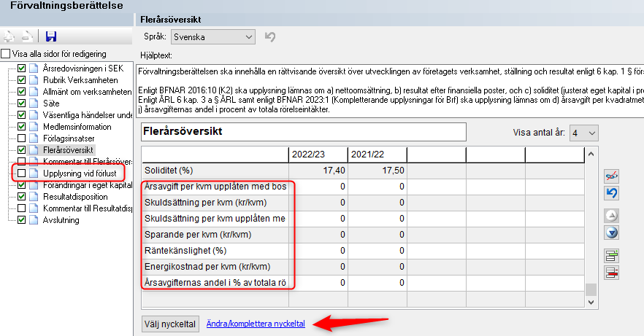The width and height of the screenshot is (644, 336).
Task: Uncheck Allmänt om verksamheten checkbox
Action: point(22,92)
